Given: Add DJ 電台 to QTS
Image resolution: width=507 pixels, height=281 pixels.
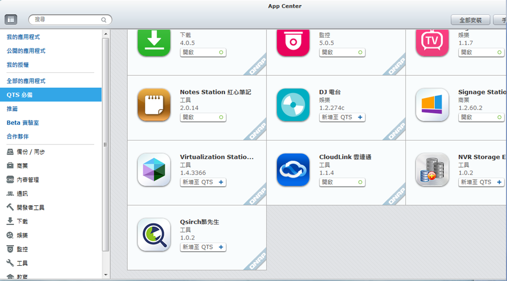Looking at the screenshot, I should pos(342,117).
